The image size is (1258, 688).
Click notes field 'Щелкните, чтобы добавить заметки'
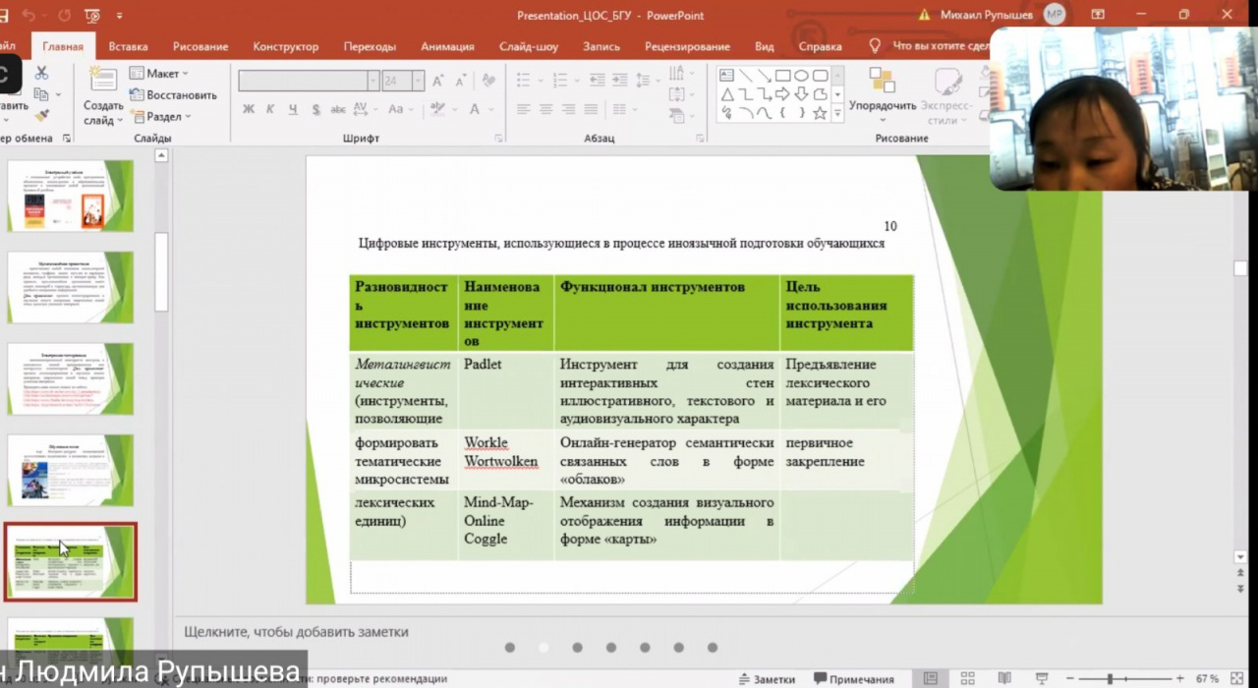click(296, 632)
